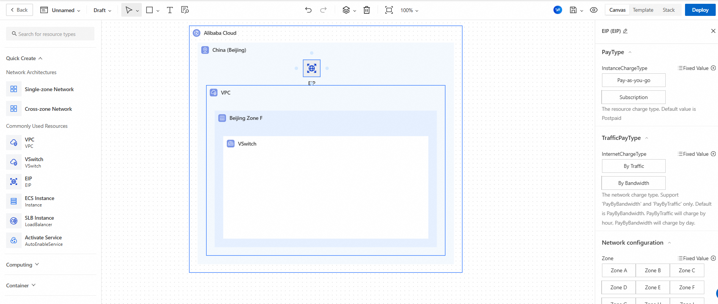Click the VSwitch icon on the canvas
The image size is (718, 304).
coord(230,144)
